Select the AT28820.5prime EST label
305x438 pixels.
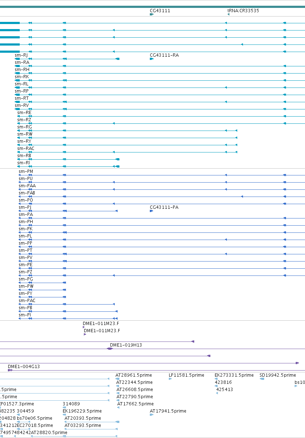(x=49, y=433)
